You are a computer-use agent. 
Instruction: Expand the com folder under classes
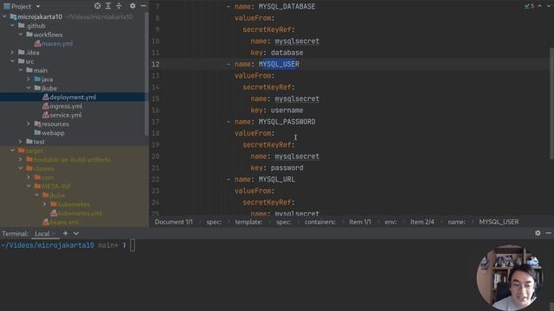point(29,177)
